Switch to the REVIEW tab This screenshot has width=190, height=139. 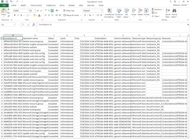coord(72,6)
